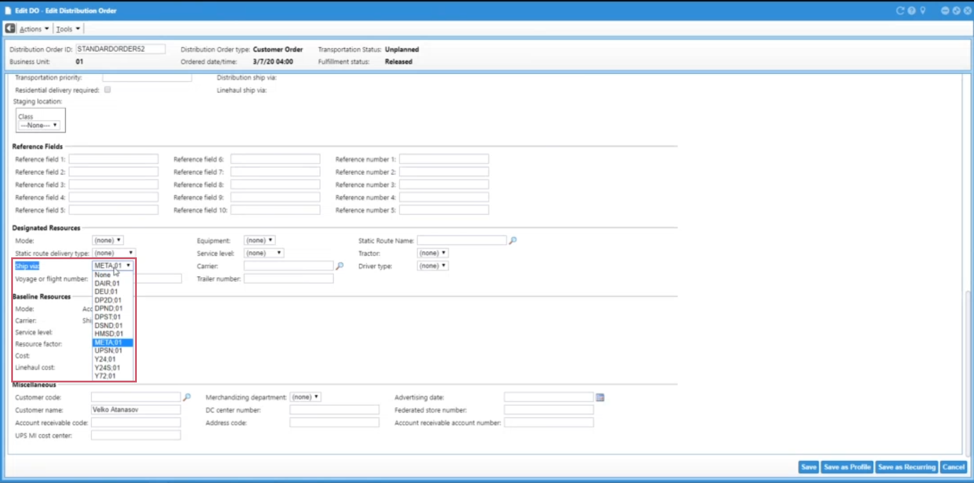Click Save as Profile button
Image resolution: width=974 pixels, height=483 pixels.
pos(847,467)
